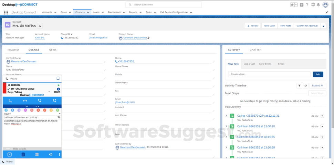Expand the Busy - Talking status dropdown
Viewport: 334px width, 165px height.
[49, 92]
